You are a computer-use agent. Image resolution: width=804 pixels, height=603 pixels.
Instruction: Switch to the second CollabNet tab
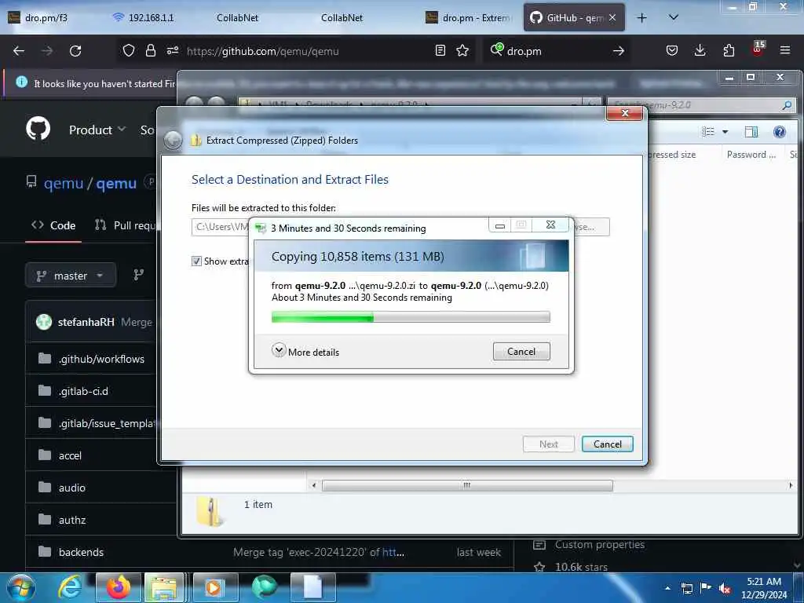pyautogui.click(x=342, y=18)
